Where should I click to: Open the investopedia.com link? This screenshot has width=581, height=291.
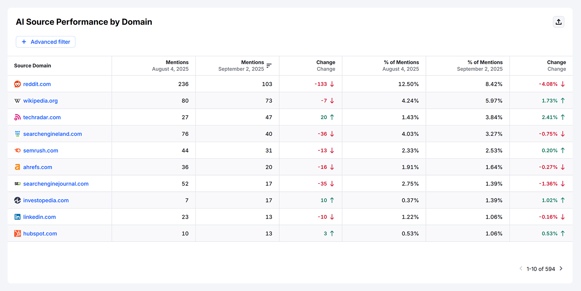point(46,201)
